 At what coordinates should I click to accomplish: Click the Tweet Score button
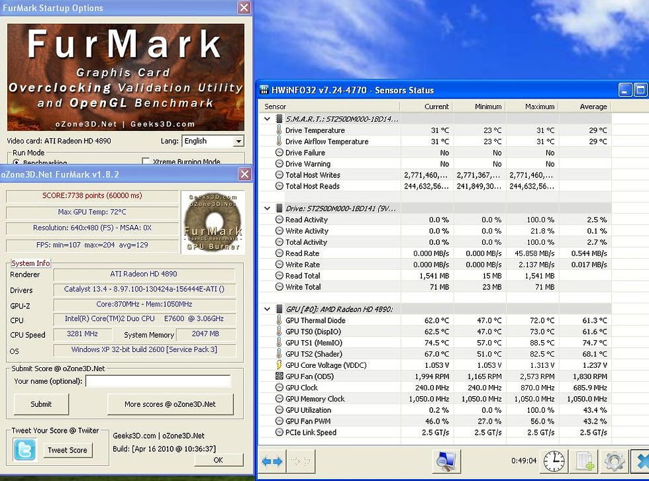coord(68,450)
